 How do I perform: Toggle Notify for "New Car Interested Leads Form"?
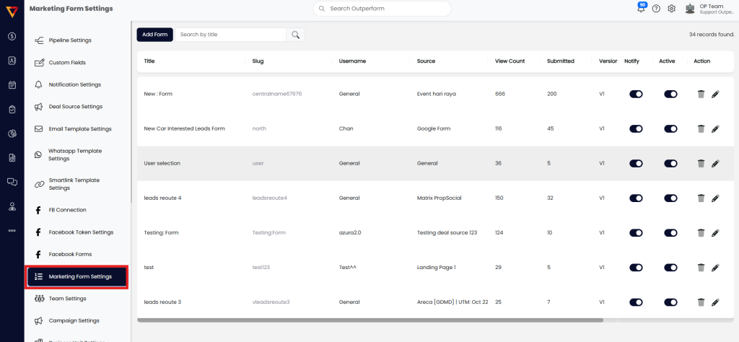636,128
